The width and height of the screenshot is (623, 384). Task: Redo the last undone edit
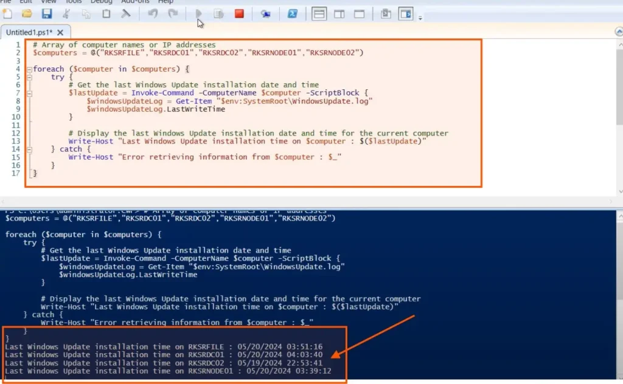pyautogui.click(x=173, y=14)
